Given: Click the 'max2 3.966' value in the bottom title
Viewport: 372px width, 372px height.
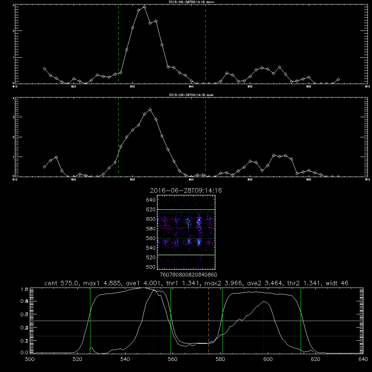Looking at the screenshot, I should [x=224, y=283].
